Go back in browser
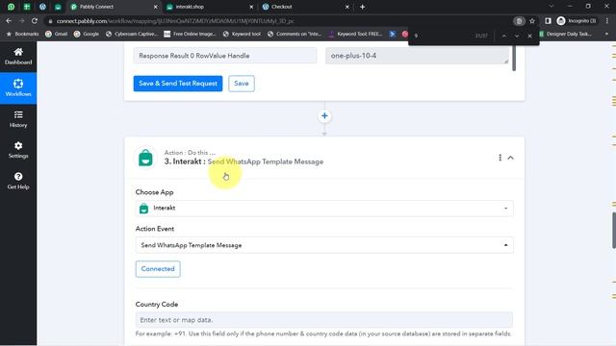This screenshot has height=346, width=616. click(x=9, y=21)
